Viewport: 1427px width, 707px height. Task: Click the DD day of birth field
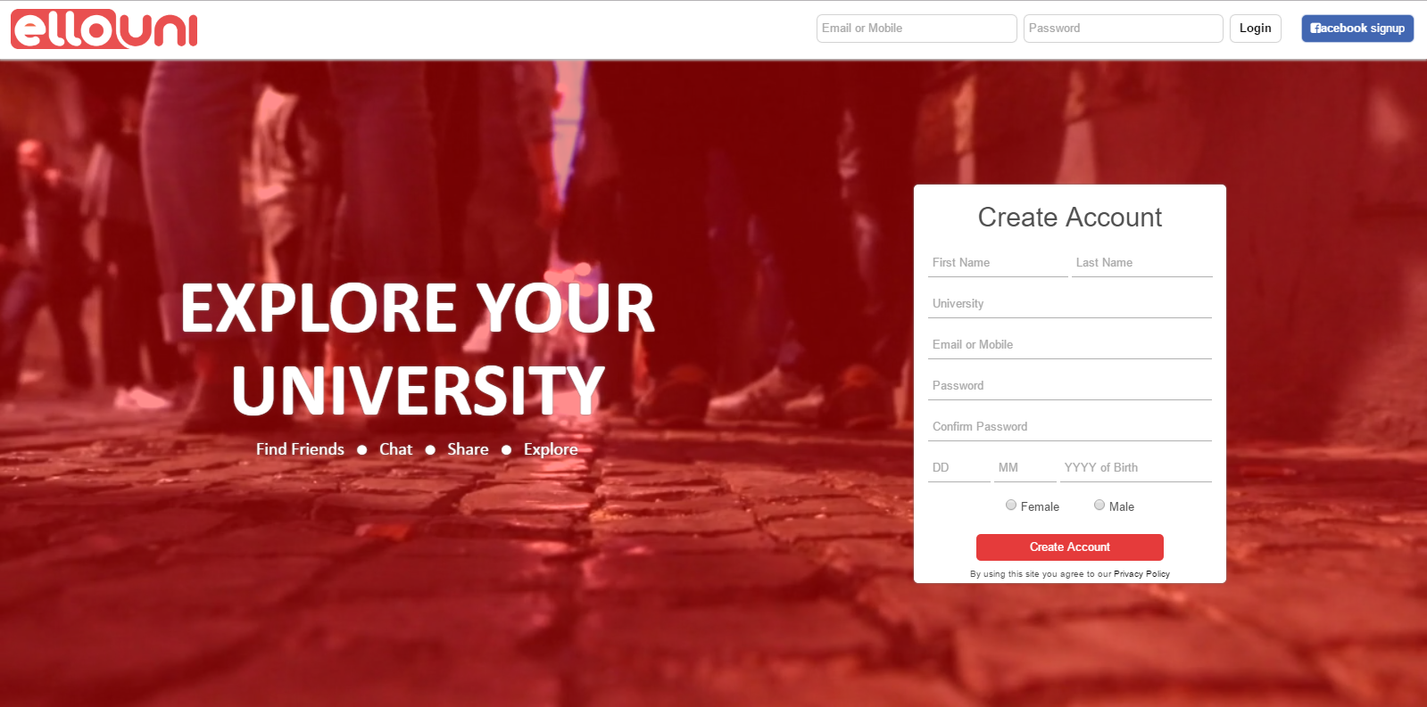959,468
